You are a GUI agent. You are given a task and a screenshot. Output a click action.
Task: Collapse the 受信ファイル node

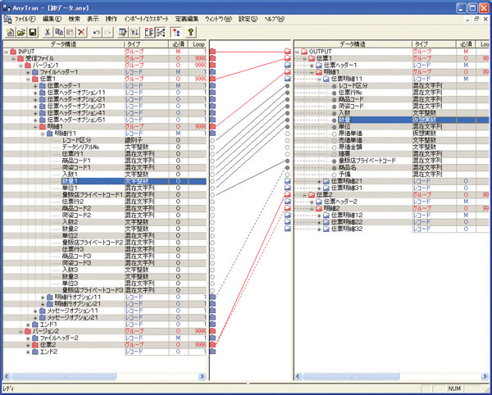13,59
